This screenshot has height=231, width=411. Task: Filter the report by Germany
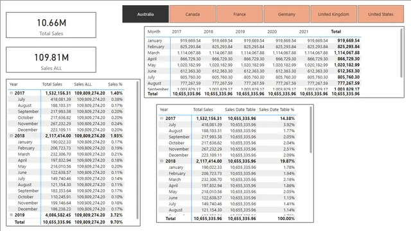tap(286, 14)
